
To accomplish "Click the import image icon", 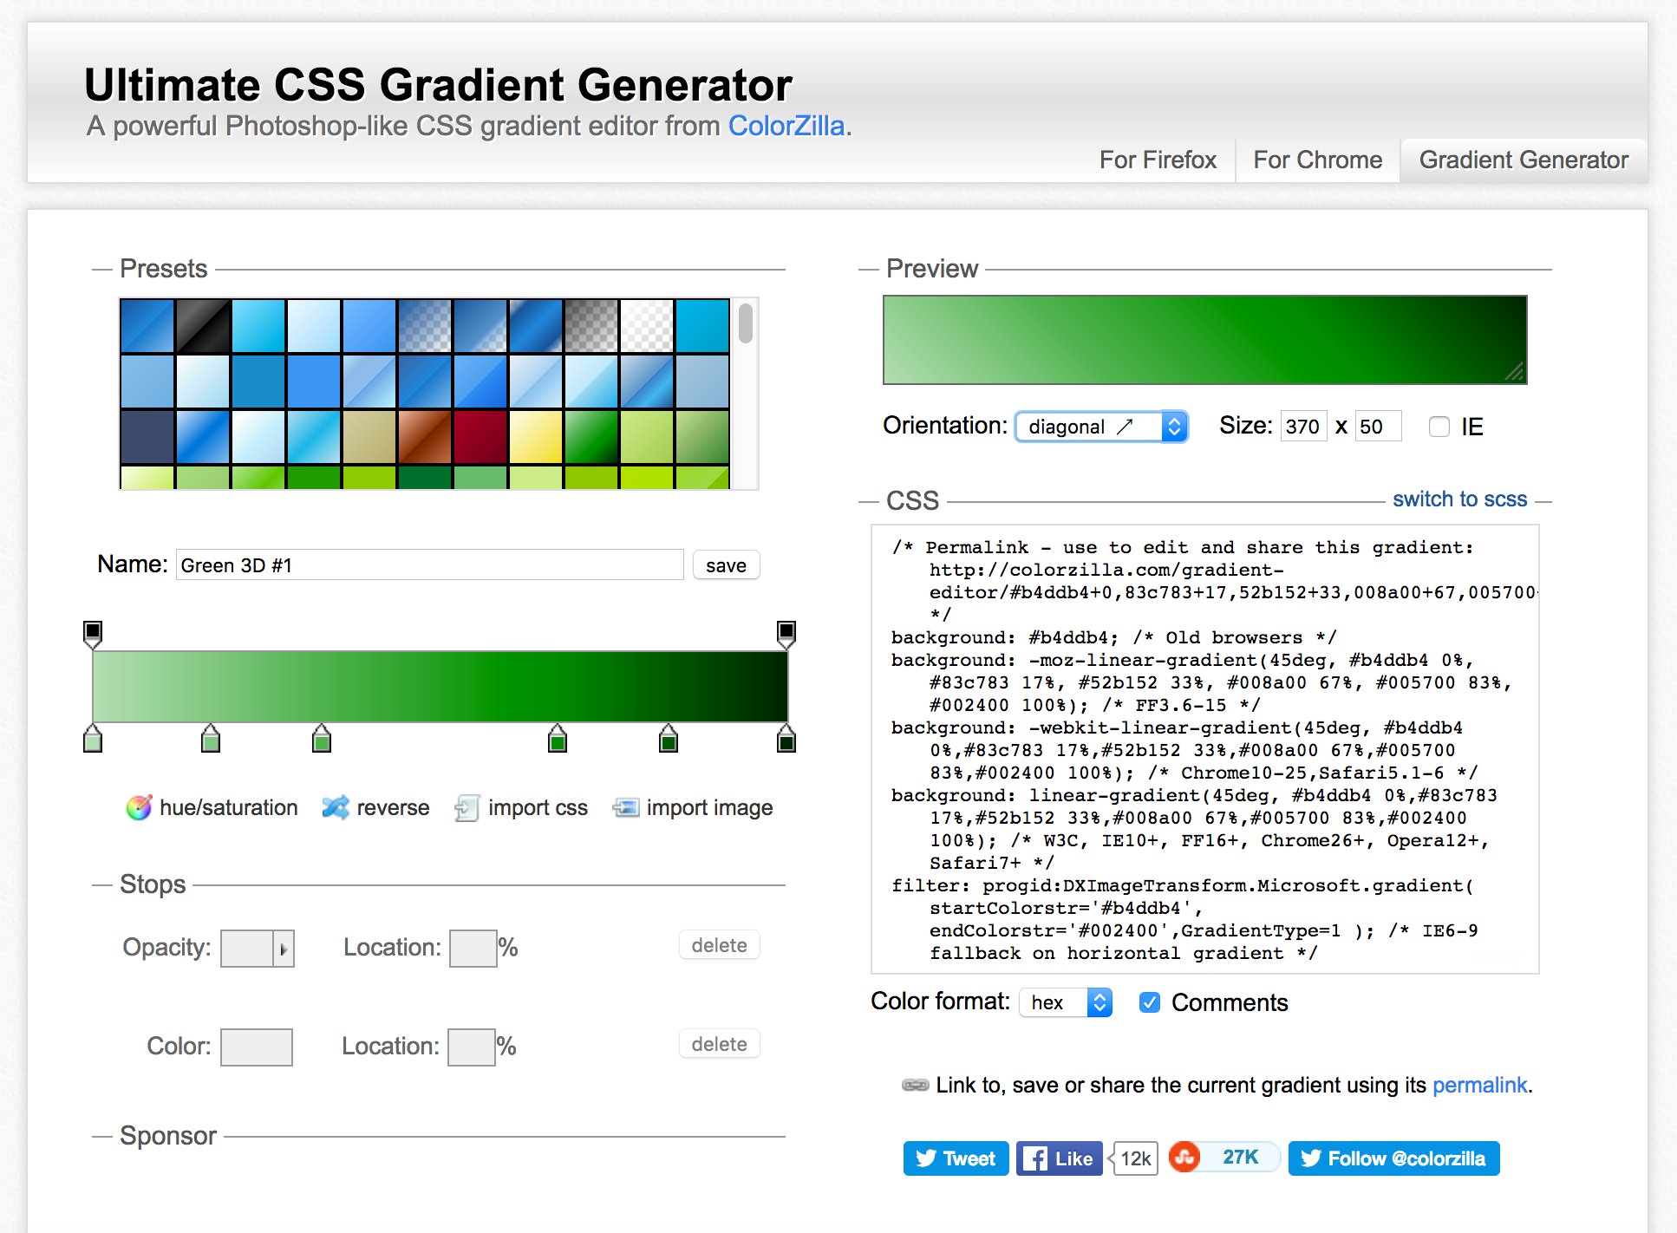I will [x=624, y=807].
